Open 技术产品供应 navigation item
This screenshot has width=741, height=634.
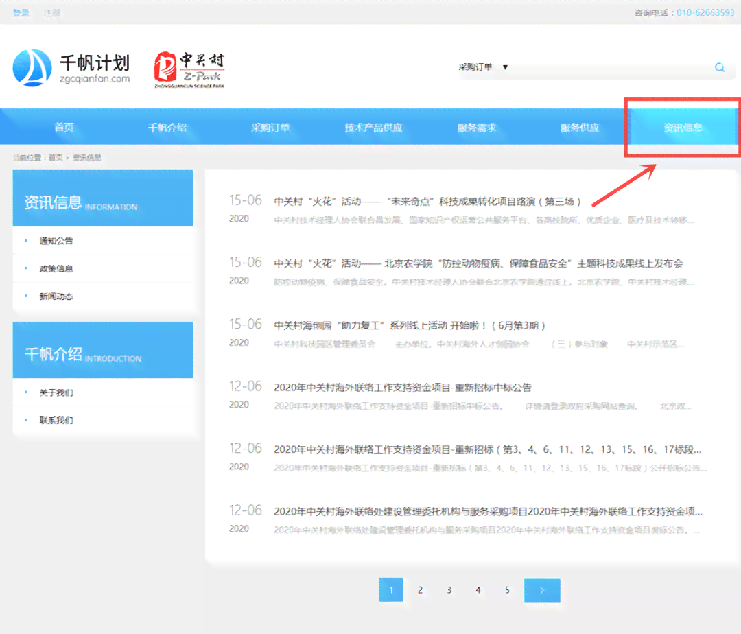point(373,127)
